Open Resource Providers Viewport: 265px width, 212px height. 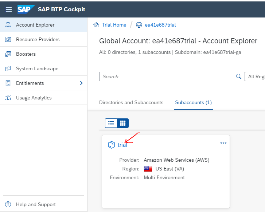click(x=44, y=39)
